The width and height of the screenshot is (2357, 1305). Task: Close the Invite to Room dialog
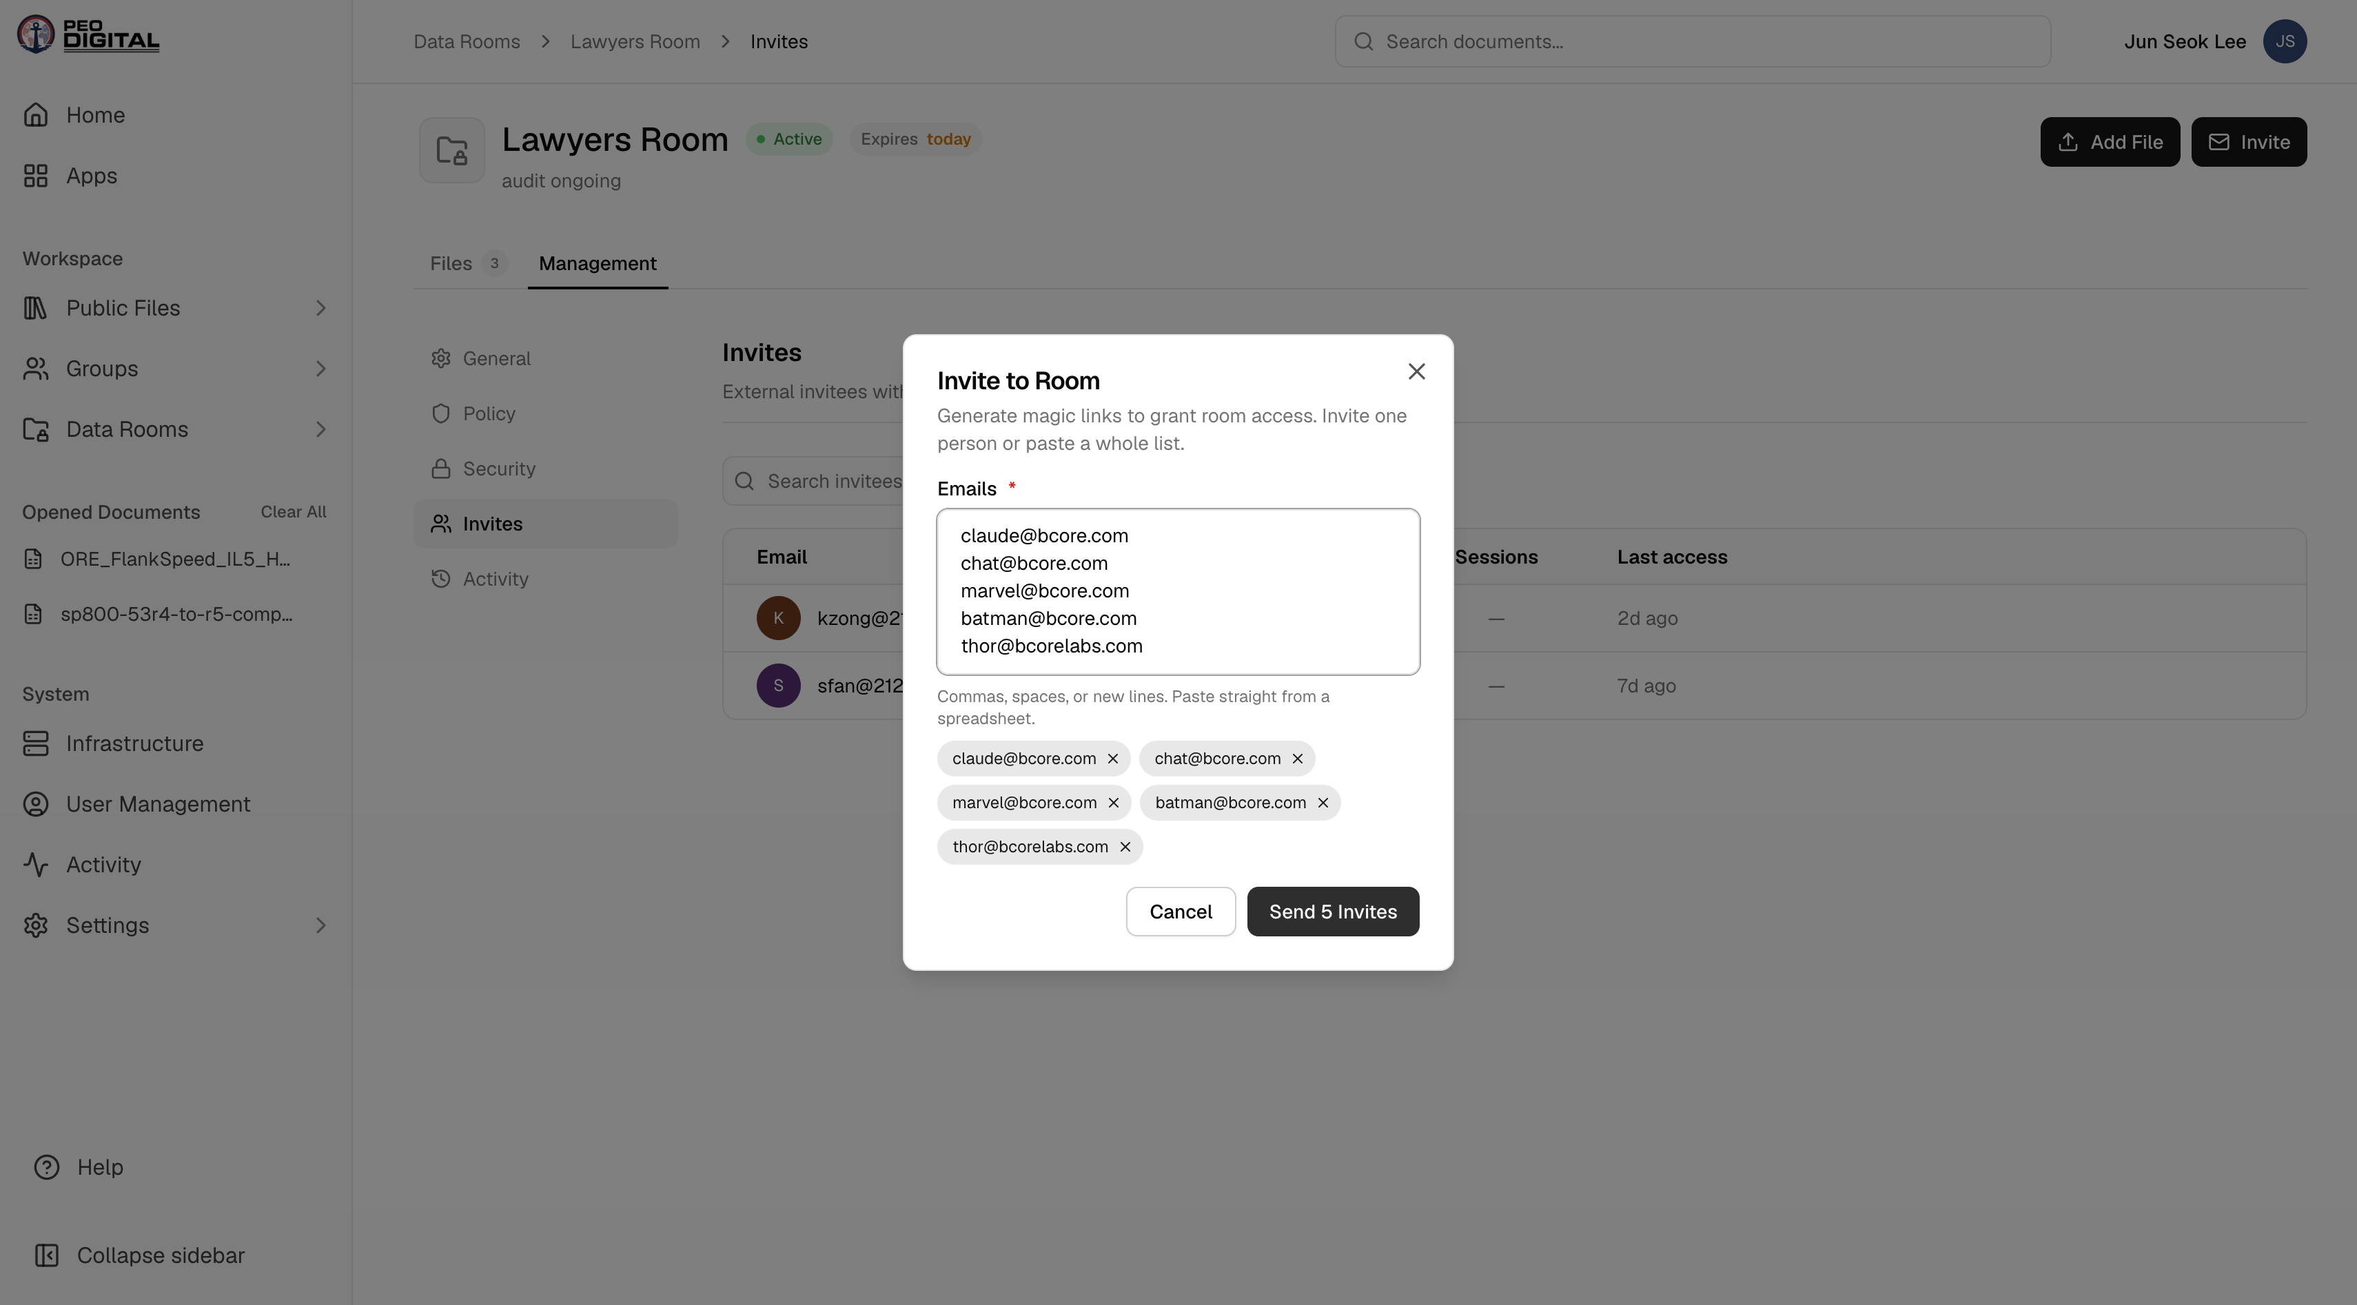(1416, 371)
